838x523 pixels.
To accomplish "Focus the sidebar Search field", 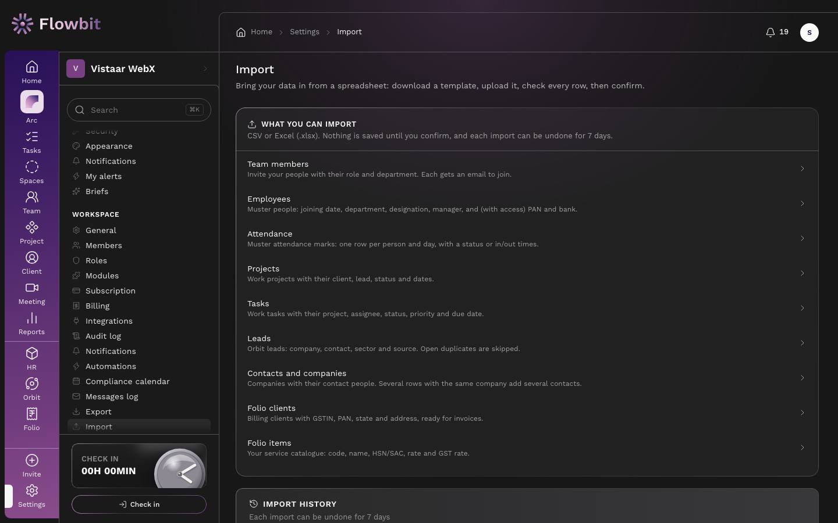I will point(139,110).
